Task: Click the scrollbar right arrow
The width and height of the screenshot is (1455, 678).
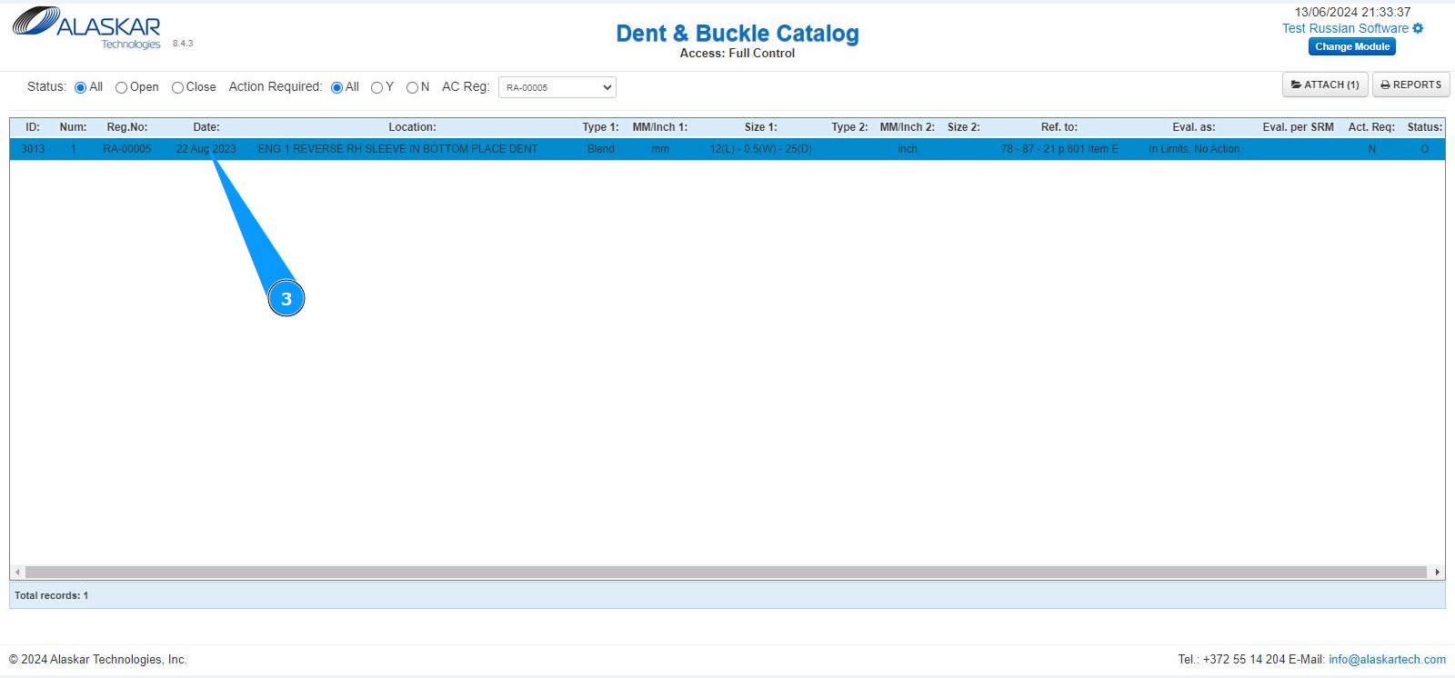Action: 1437,572
